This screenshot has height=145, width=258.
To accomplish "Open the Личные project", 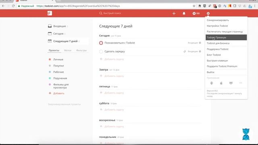I will coord(58,59).
